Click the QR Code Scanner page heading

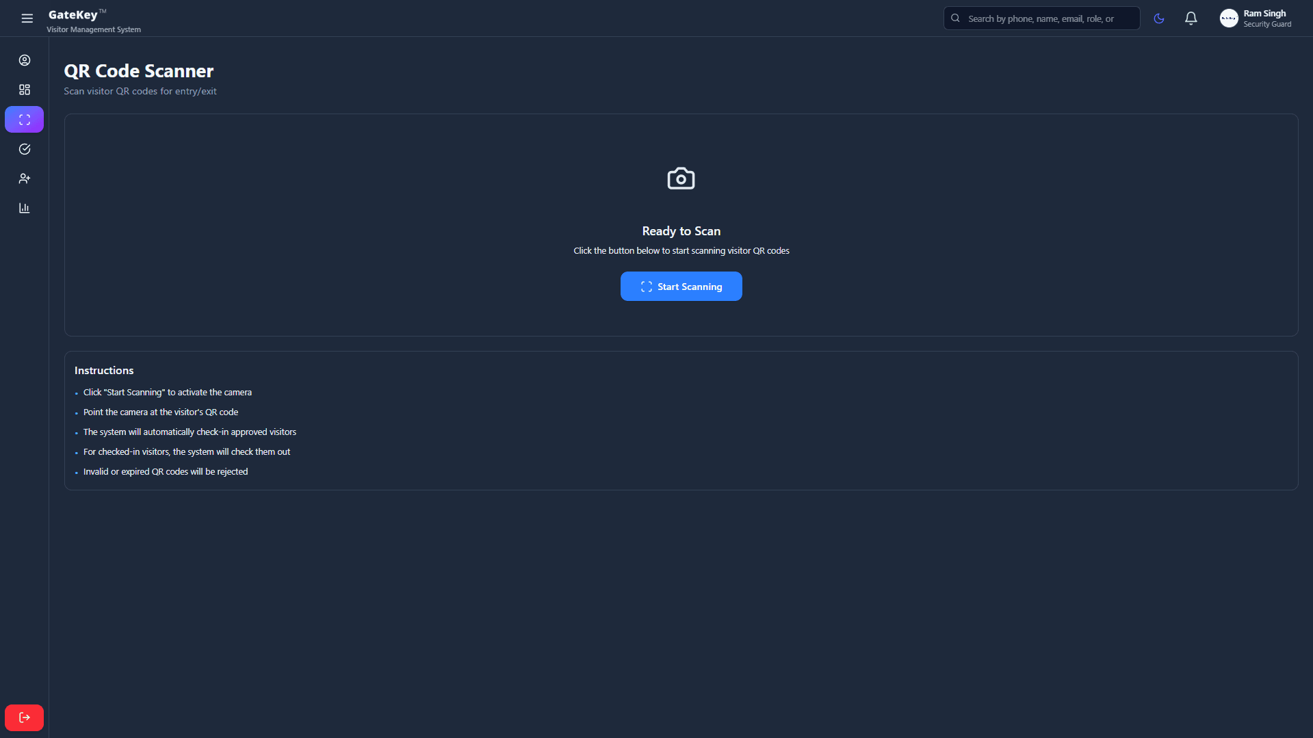(139, 71)
